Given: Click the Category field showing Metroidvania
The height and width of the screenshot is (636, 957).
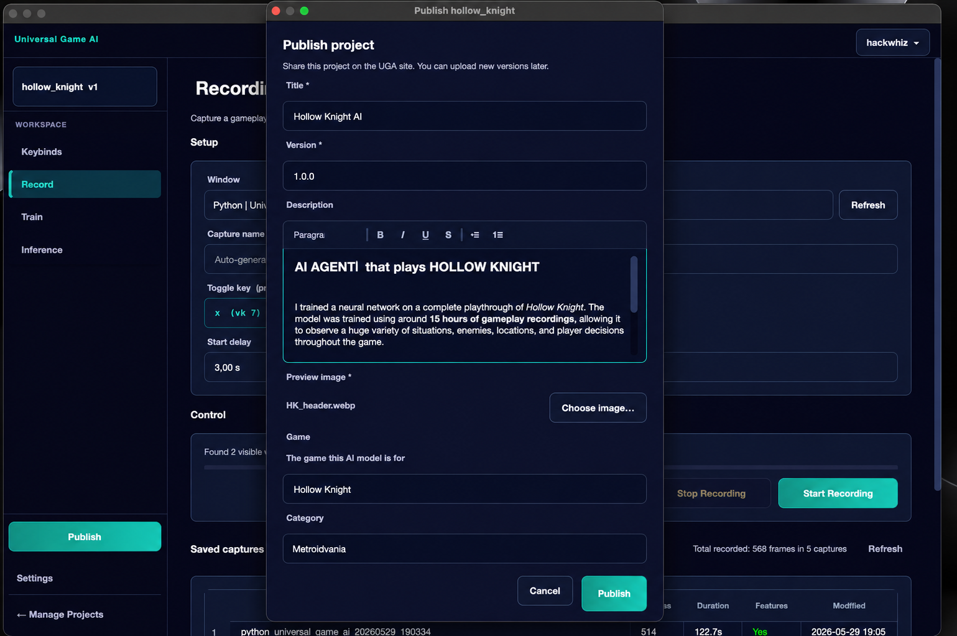Looking at the screenshot, I should pyautogui.click(x=465, y=549).
